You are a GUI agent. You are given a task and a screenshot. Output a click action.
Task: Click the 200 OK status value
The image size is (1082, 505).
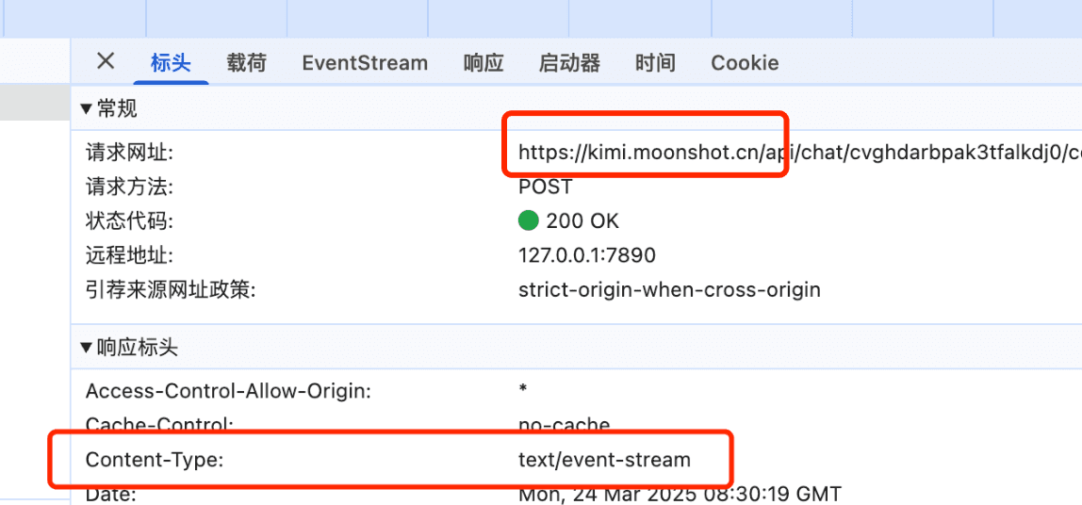click(x=583, y=220)
